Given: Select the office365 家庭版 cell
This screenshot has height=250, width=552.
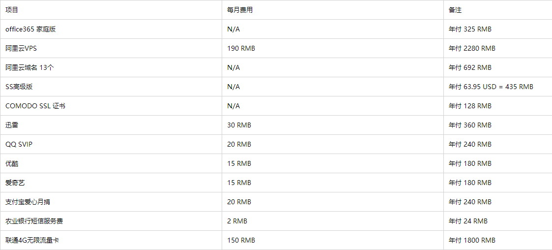Looking at the screenshot, I should click(30, 29).
